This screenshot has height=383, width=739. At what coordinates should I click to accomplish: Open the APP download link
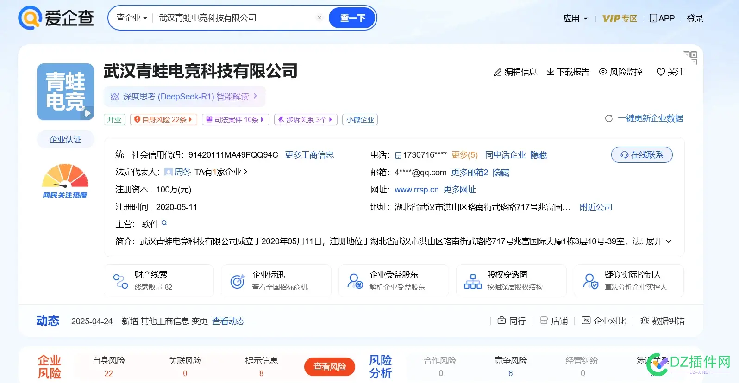[662, 19]
